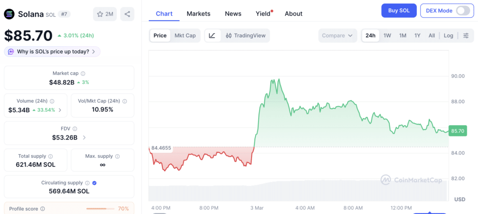478x214 pixels.
Task: Open chart settings sliders icon
Action: tap(466, 36)
